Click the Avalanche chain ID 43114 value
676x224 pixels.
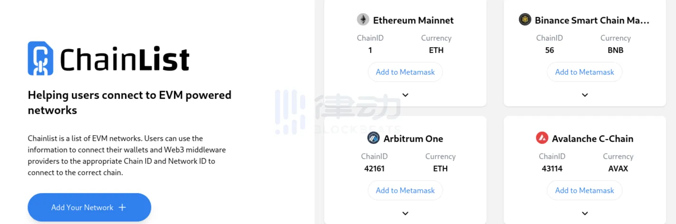552,169
